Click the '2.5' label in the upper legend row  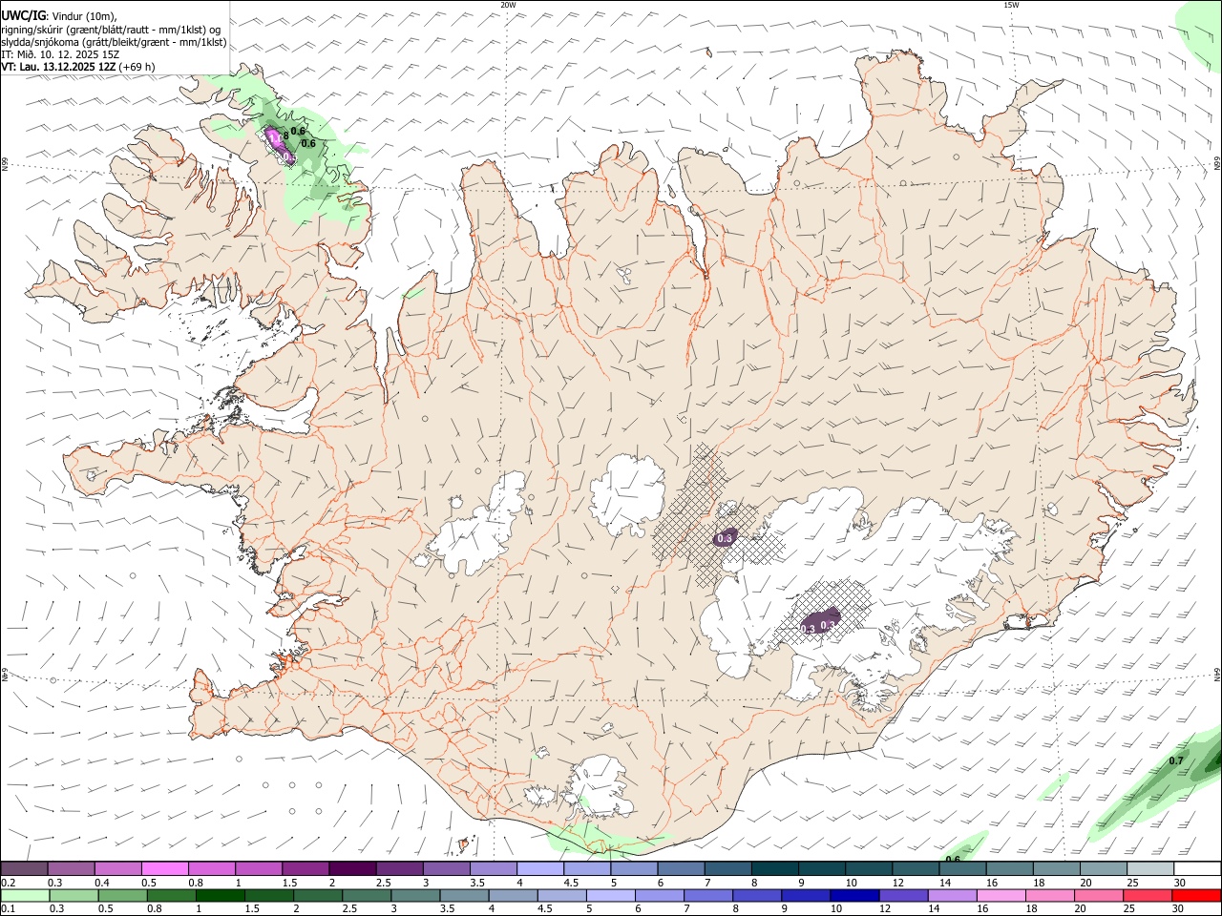(383, 883)
